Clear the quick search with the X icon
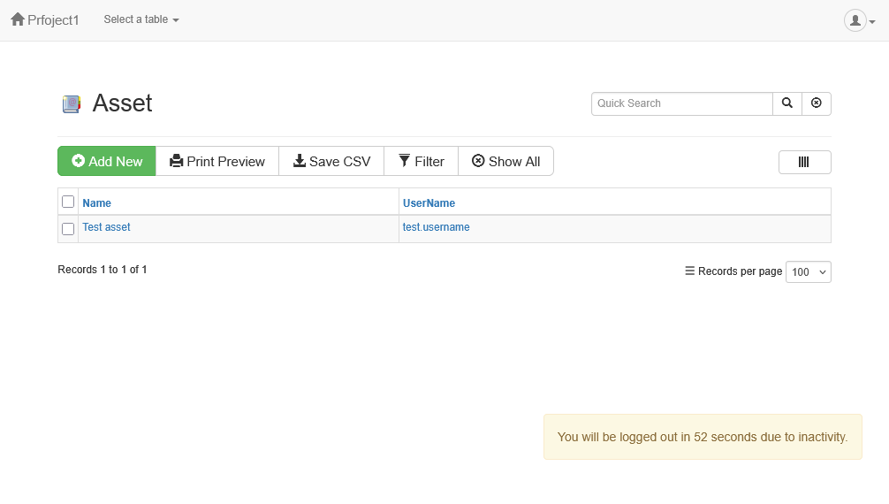The width and height of the screenshot is (889, 504). tap(817, 103)
